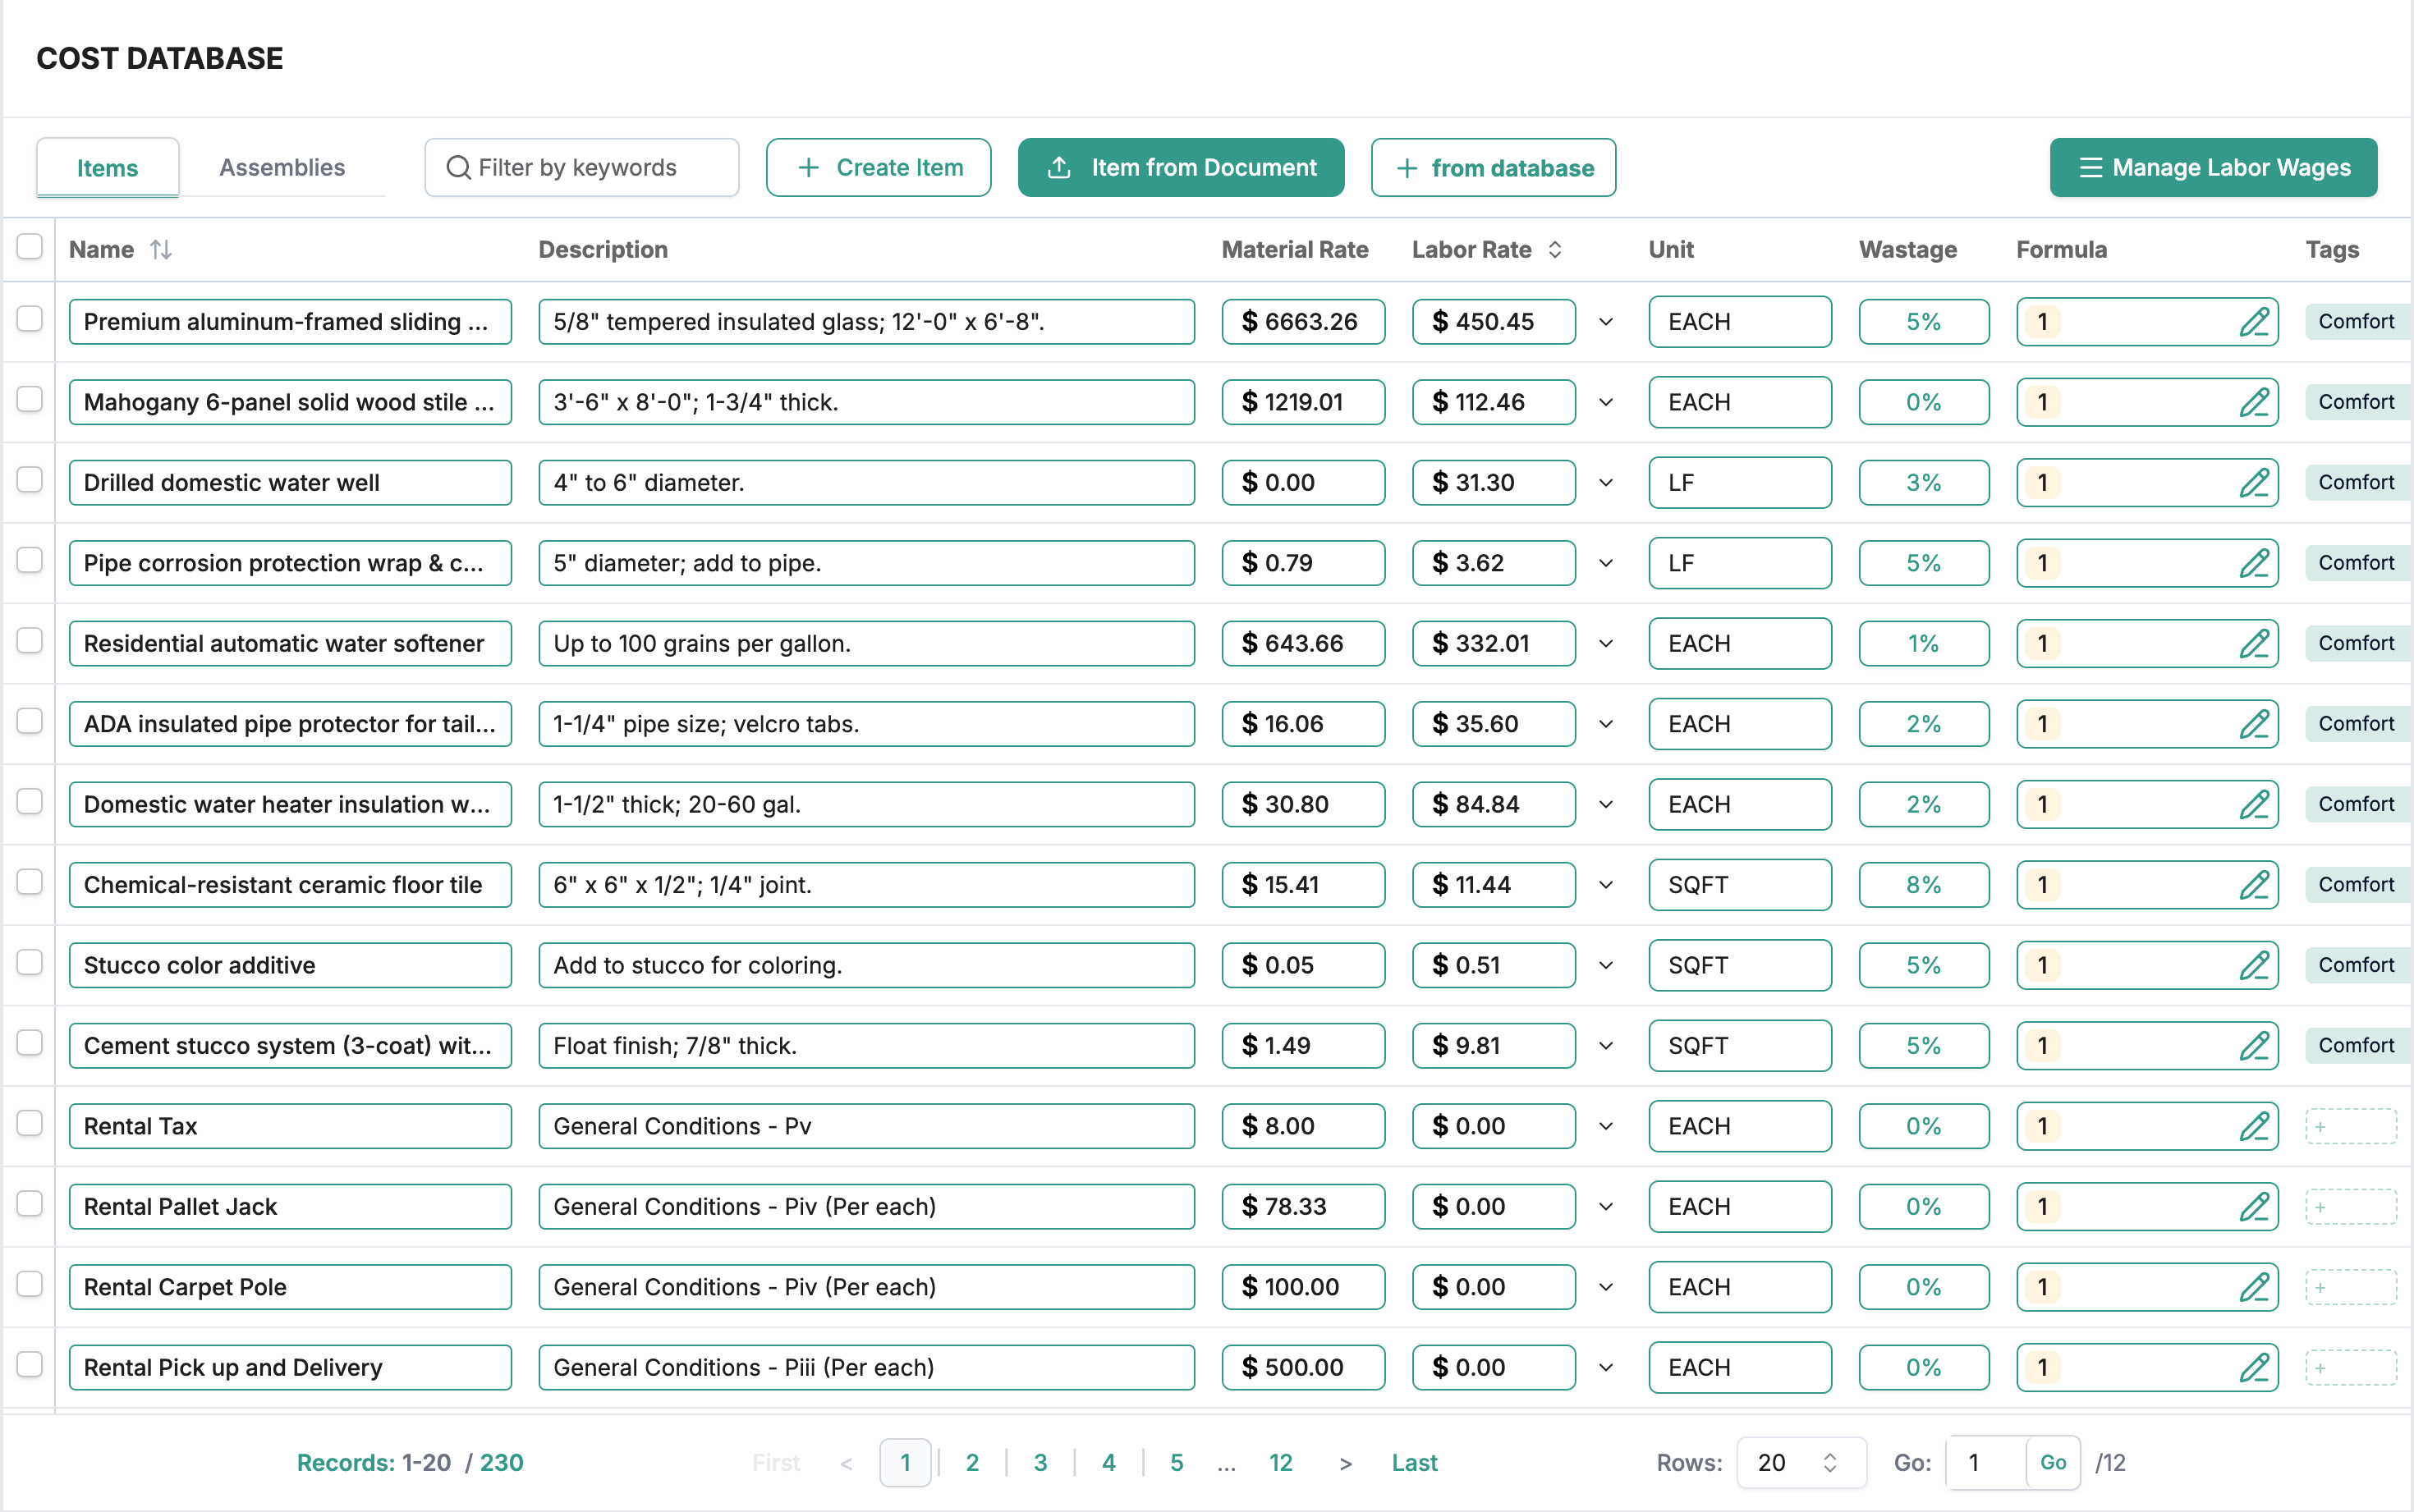
Task: Add a tag to Rental Carpet Pole row
Action: click(x=2350, y=1288)
